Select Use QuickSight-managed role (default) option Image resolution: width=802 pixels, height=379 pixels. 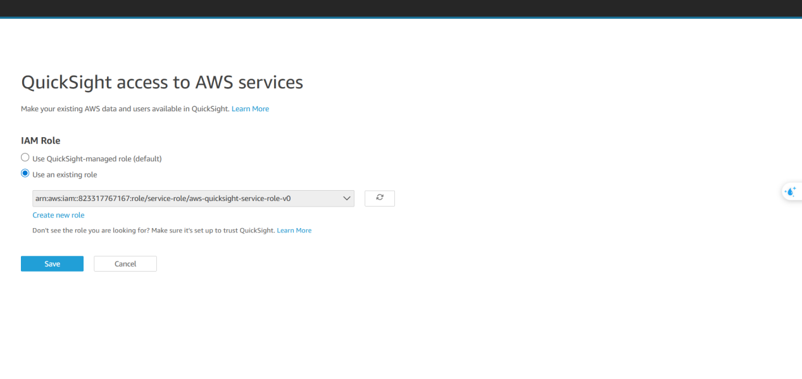[x=25, y=158]
